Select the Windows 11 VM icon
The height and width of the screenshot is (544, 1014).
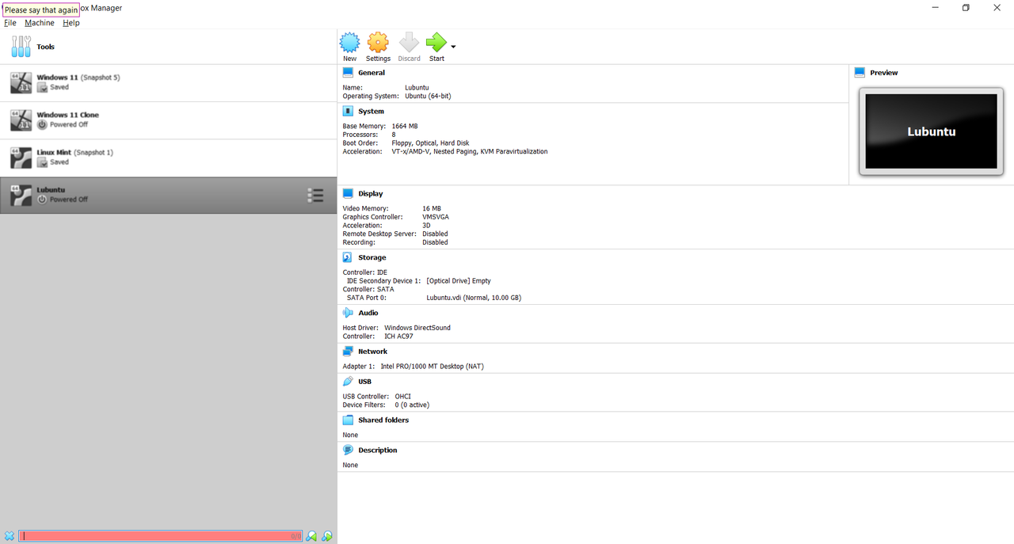coord(21,82)
